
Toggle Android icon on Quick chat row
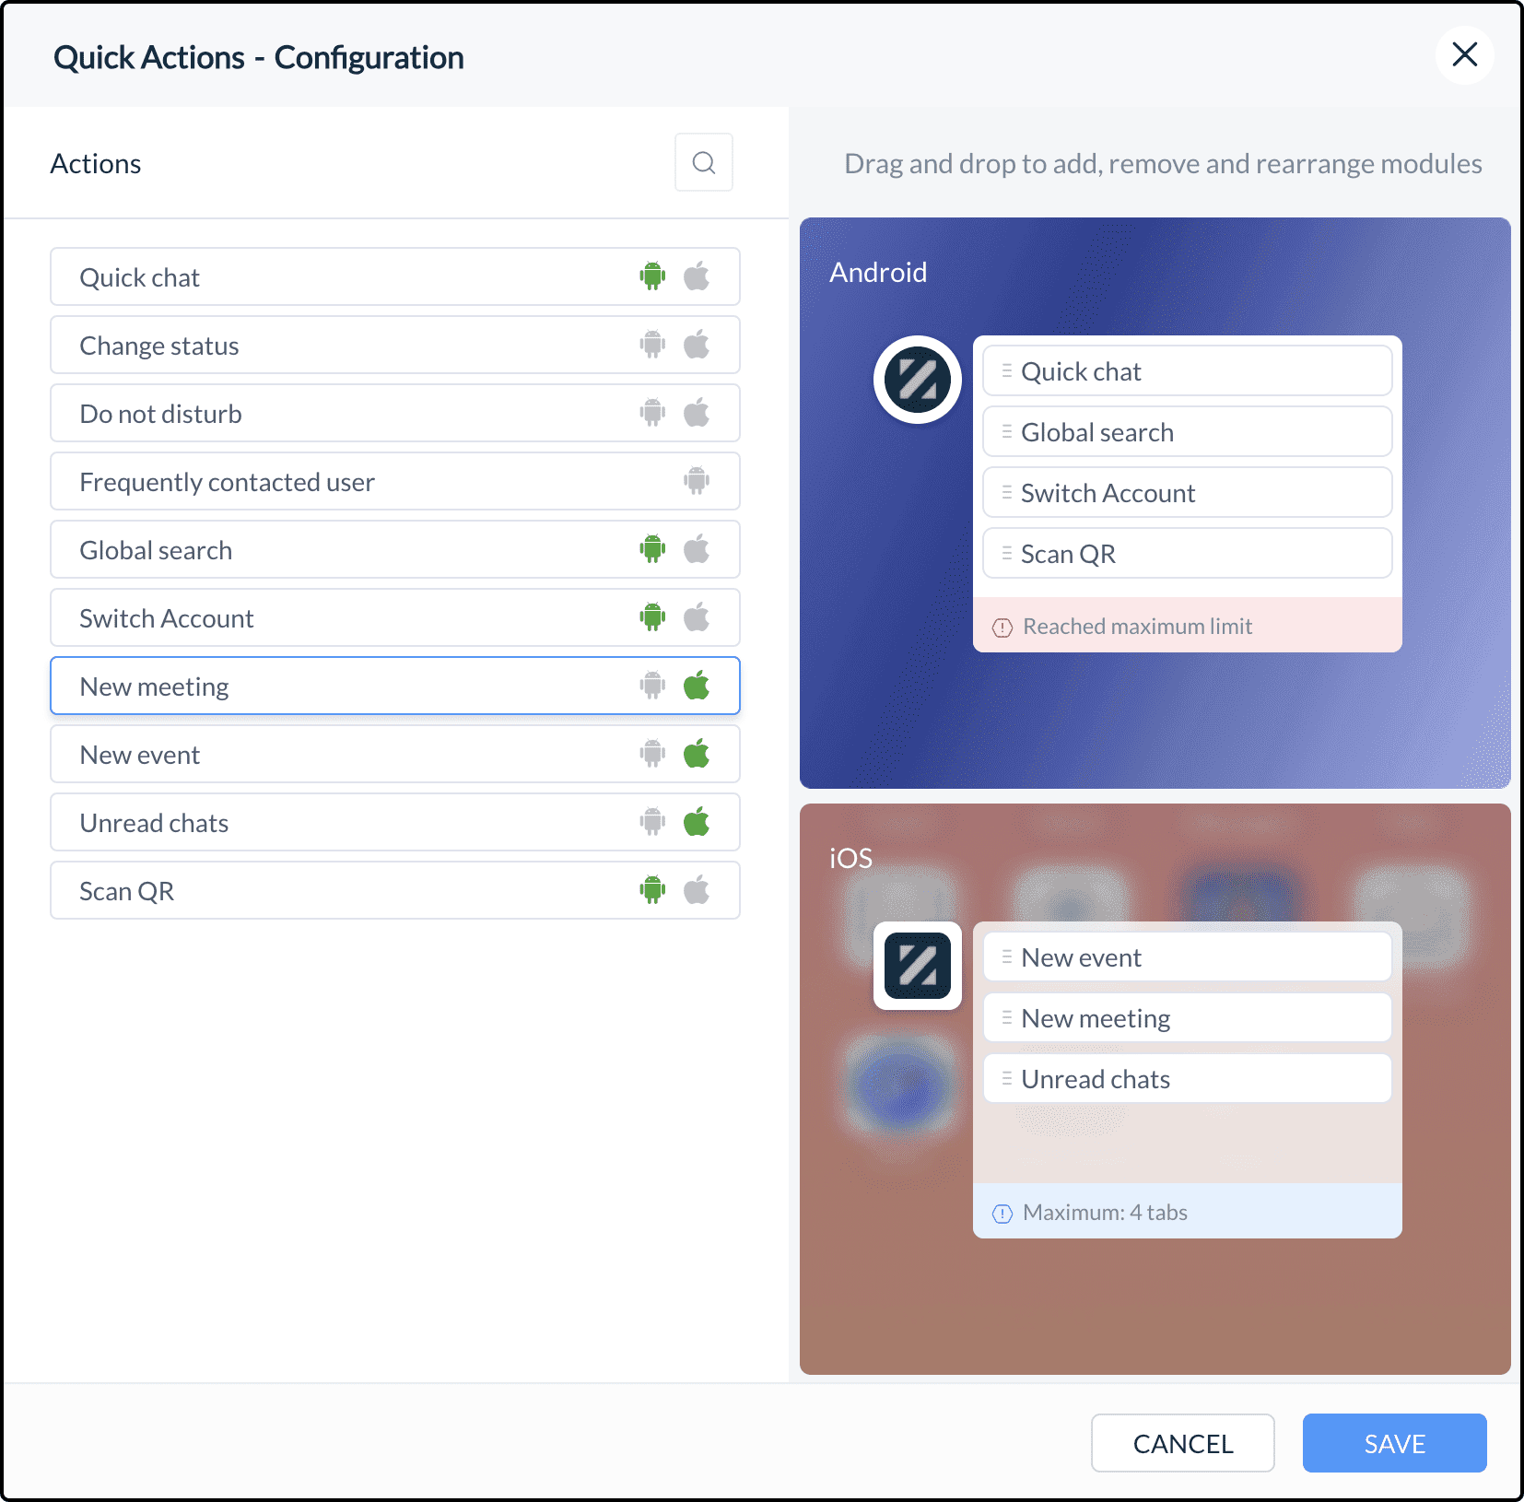point(652,276)
